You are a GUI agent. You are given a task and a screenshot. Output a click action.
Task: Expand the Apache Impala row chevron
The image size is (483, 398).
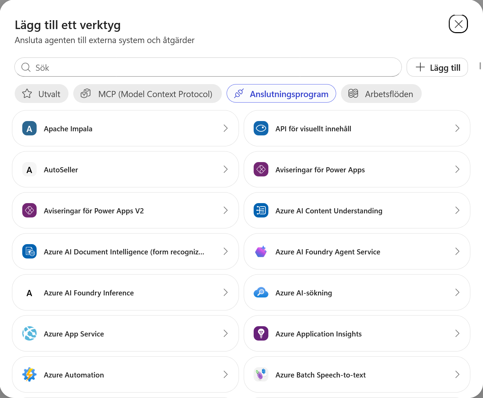(226, 128)
